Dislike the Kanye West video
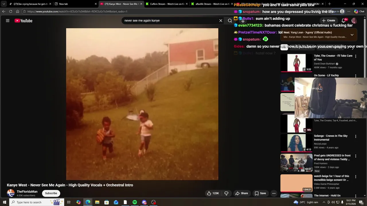 pos(226,193)
